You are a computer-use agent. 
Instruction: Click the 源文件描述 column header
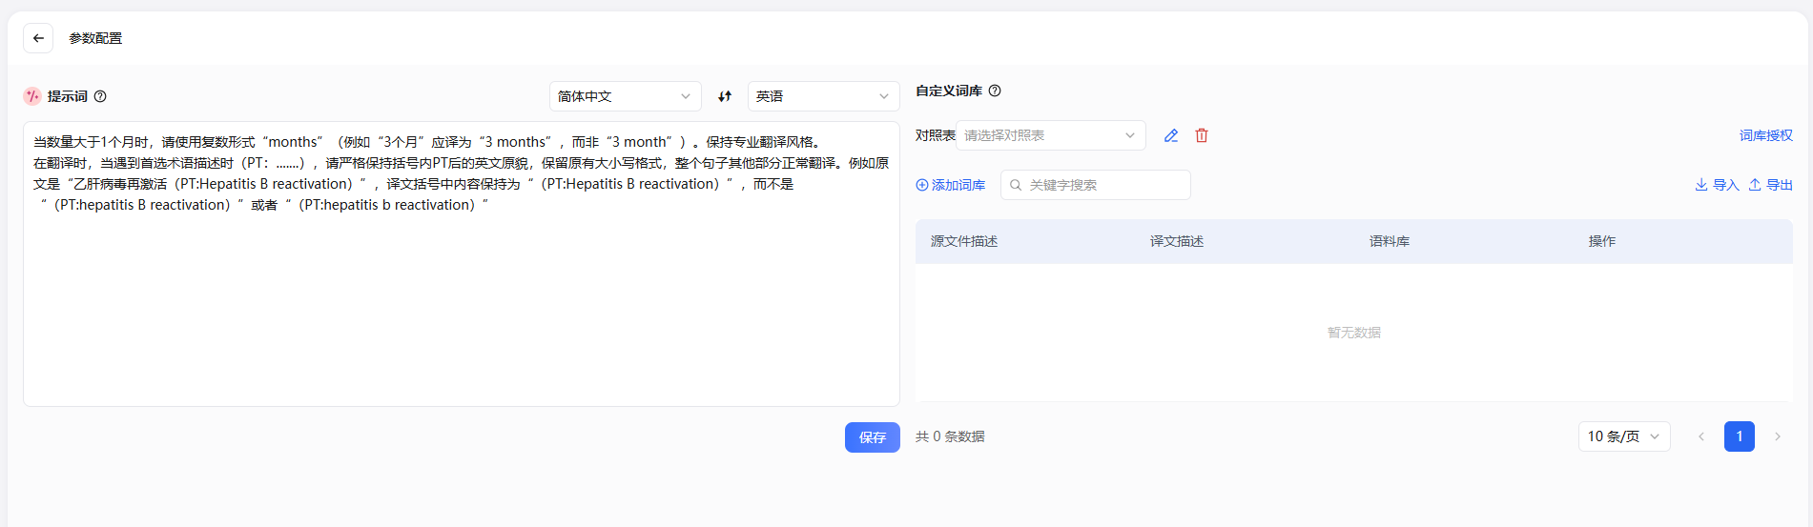pos(964,241)
